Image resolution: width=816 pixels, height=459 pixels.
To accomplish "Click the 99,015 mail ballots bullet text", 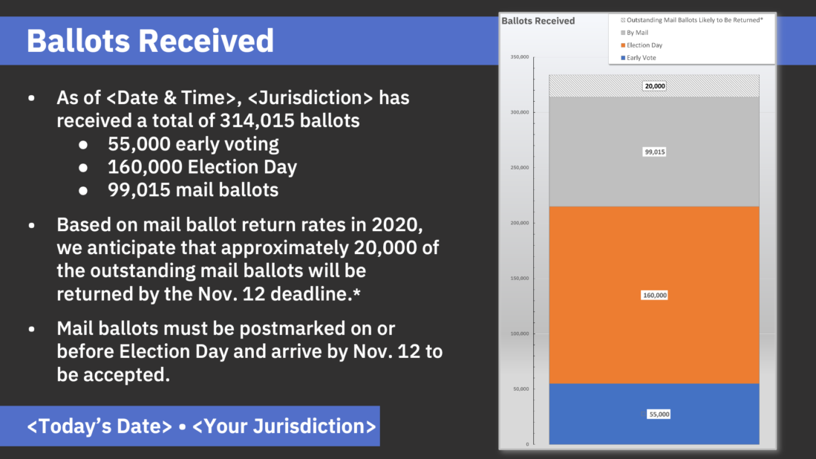I will [193, 189].
